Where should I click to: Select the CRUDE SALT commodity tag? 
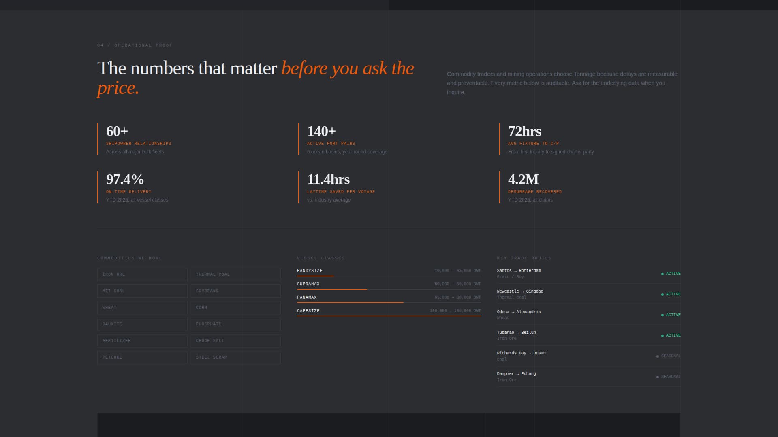coord(236,341)
